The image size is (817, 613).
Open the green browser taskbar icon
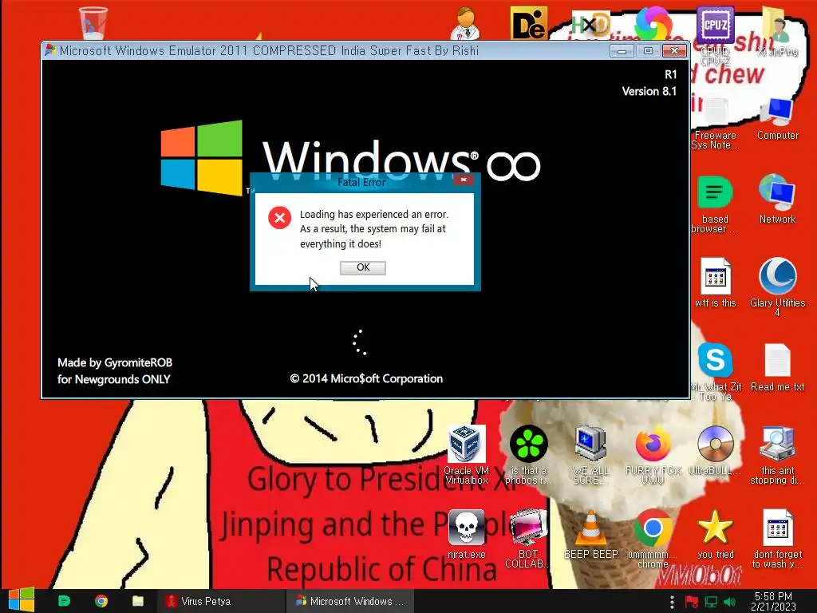(64, 601)
